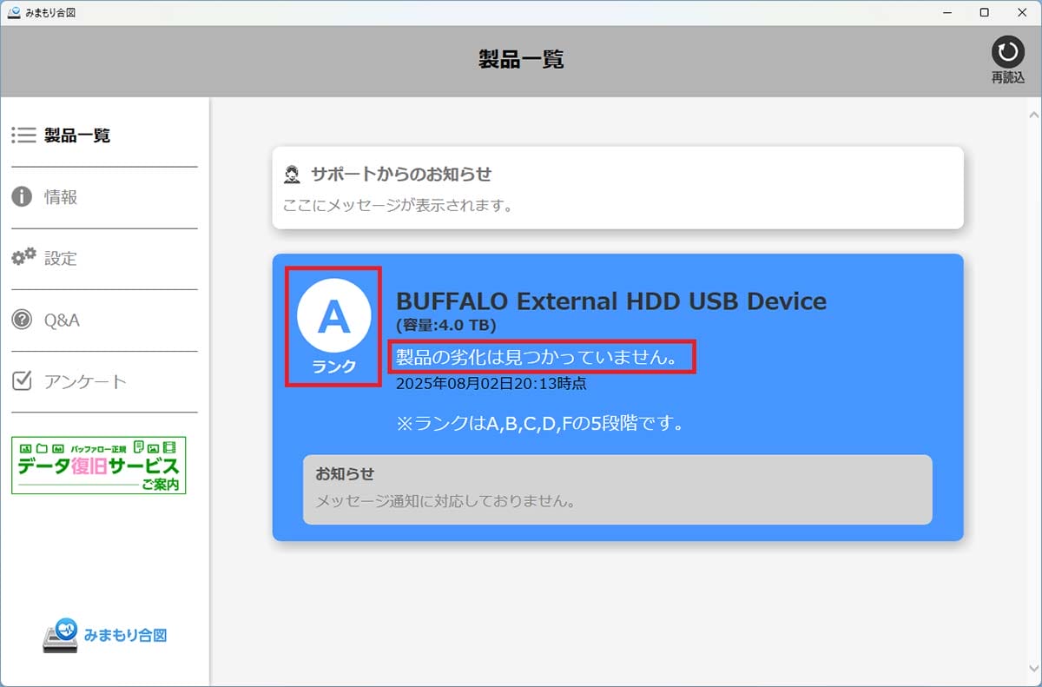Image resolution: width=1042 pixels, height=687 pixels.
Task: Click the scrollbar down arrow
Action: click(1033, 669)
